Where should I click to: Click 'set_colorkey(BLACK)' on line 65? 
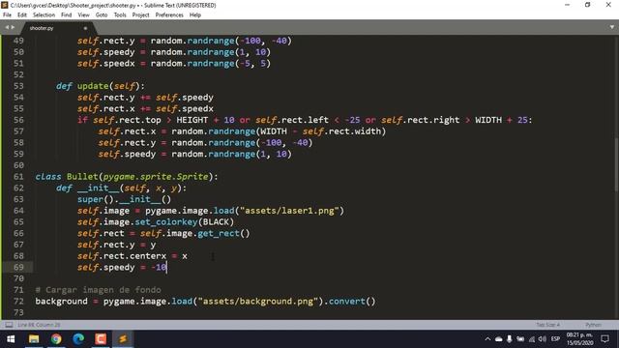[185, 222]
